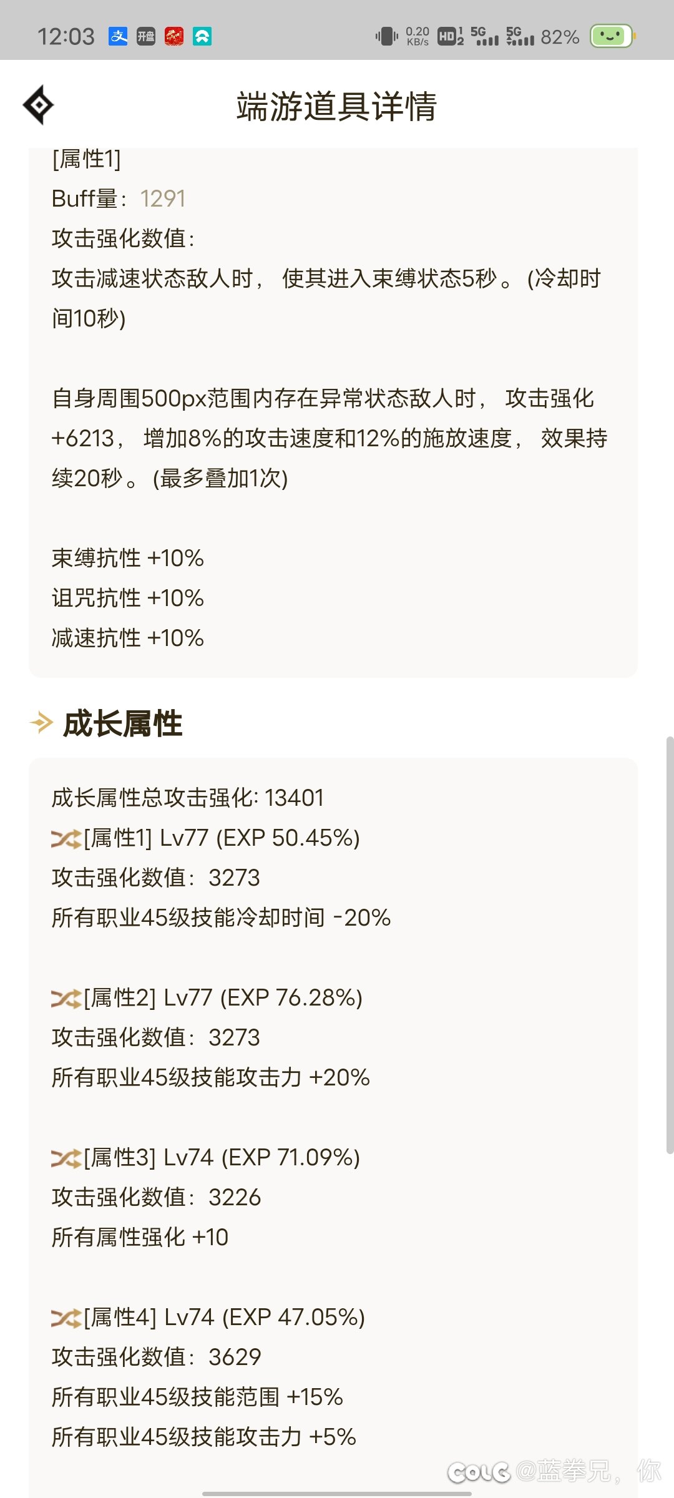Tap the 束缚抗性 +10% line
Image resolution: width=674 pixels, height=1498 pixels.
click(x=128, y=558)
